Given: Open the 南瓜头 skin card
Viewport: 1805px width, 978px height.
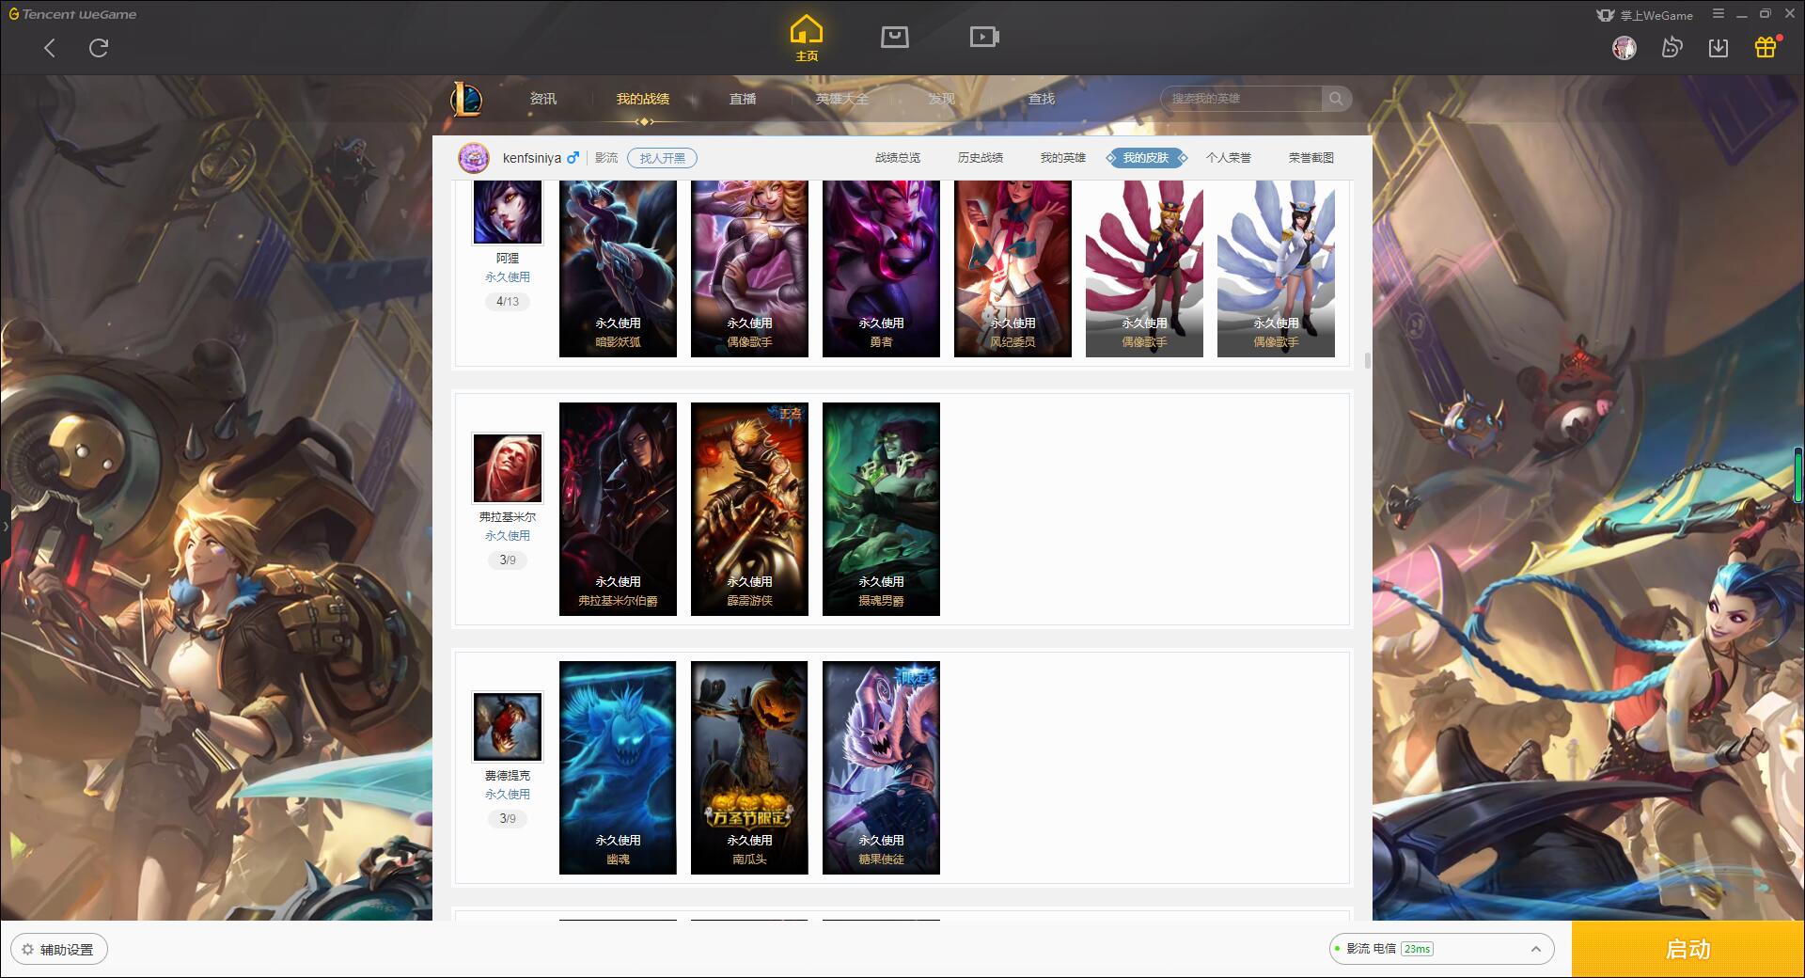Looking at the screenshot, I should pos(749,767).
